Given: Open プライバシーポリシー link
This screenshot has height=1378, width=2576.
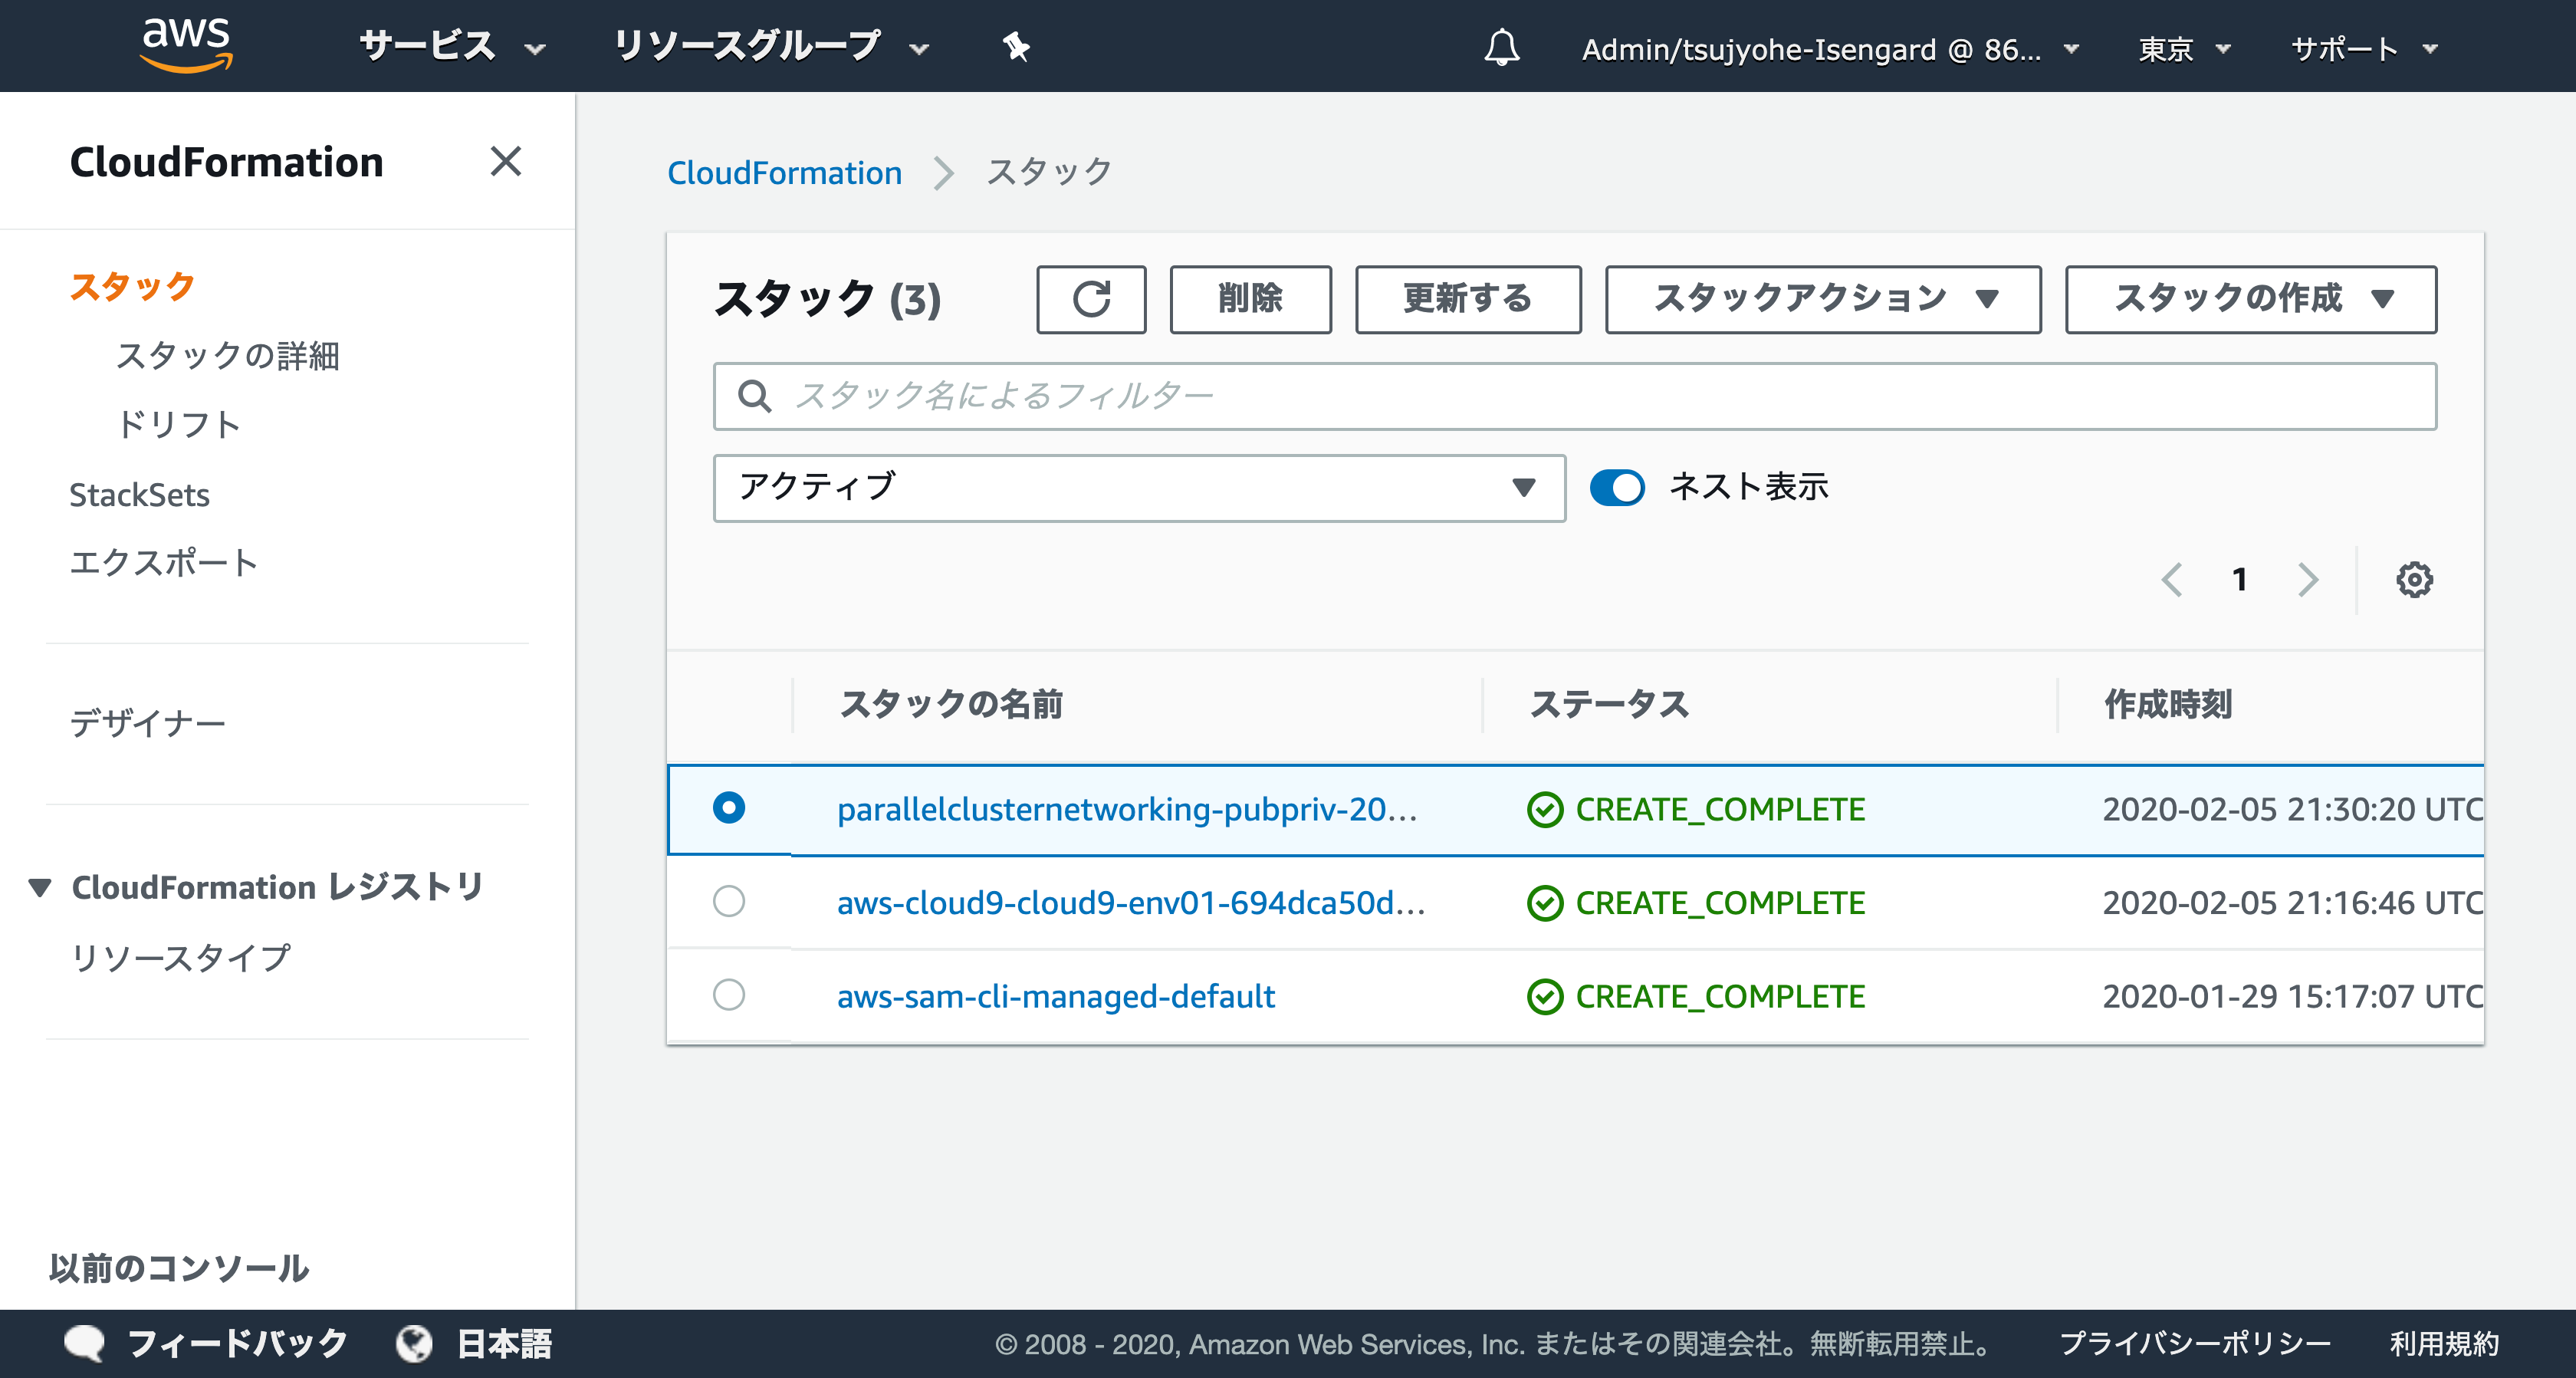Looking at the screenshot, I should tap(2195, 1343).
